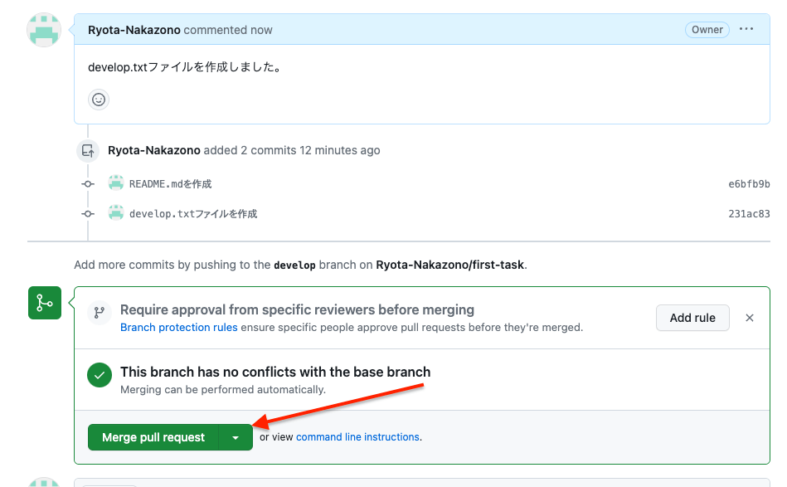Dismiss the branch protection suggestion

pyautogui.click(x=750, y=318)
